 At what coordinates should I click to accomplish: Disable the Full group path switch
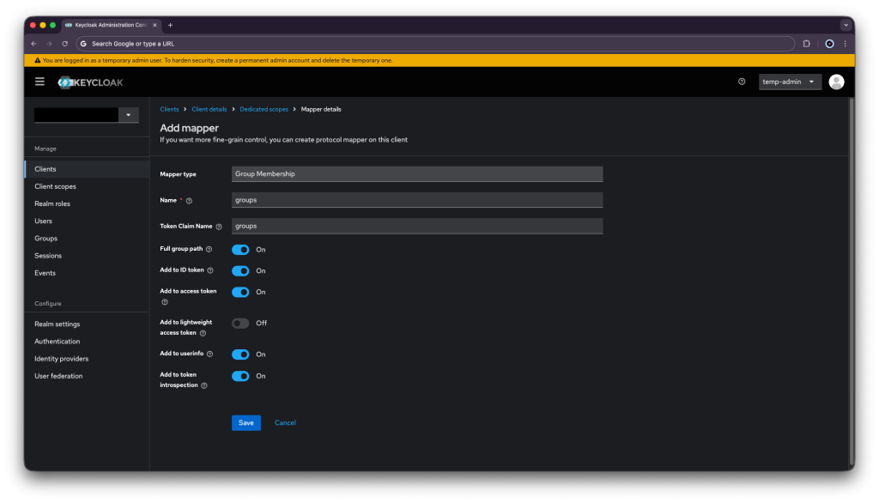coord(240,250)
